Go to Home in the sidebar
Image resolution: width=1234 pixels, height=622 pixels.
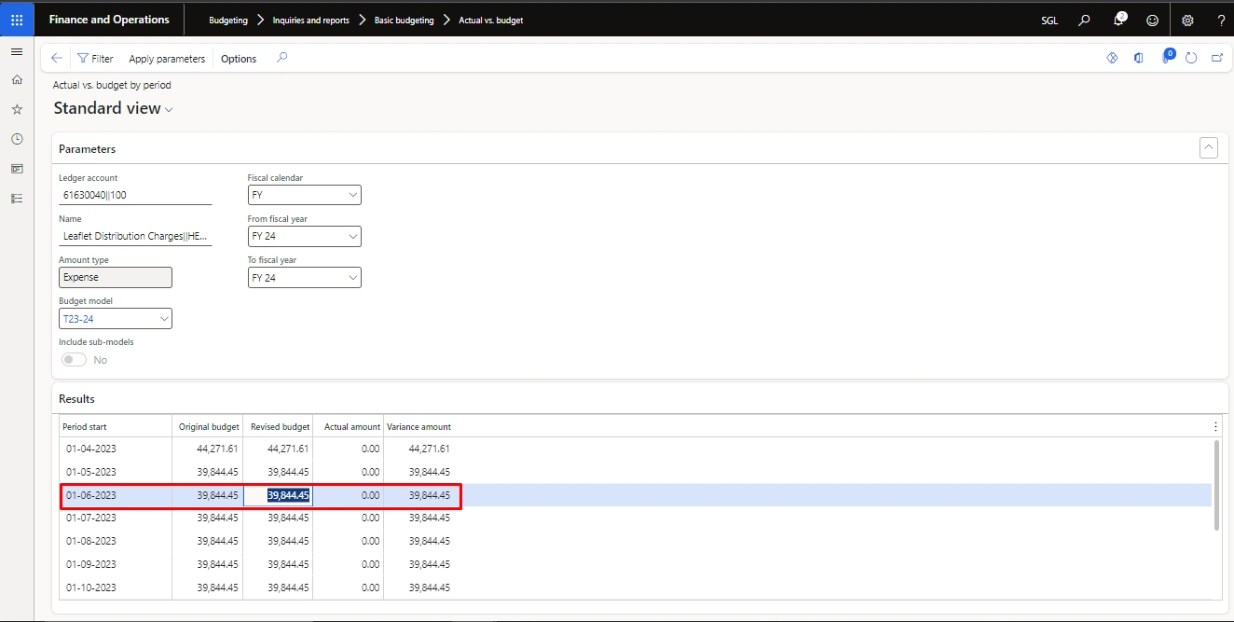pyautogui.click(x=17, y=80)
